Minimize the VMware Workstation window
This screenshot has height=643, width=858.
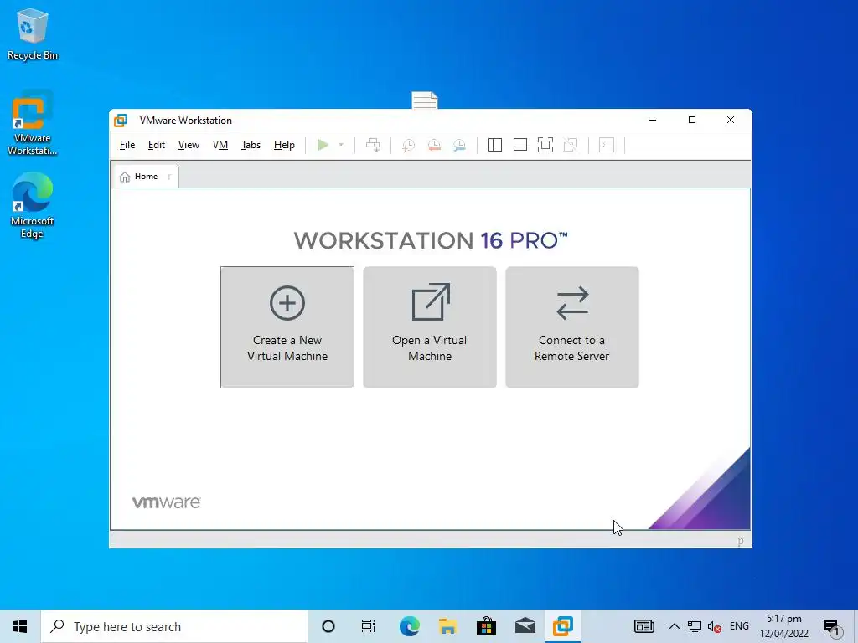coord(653,120)
